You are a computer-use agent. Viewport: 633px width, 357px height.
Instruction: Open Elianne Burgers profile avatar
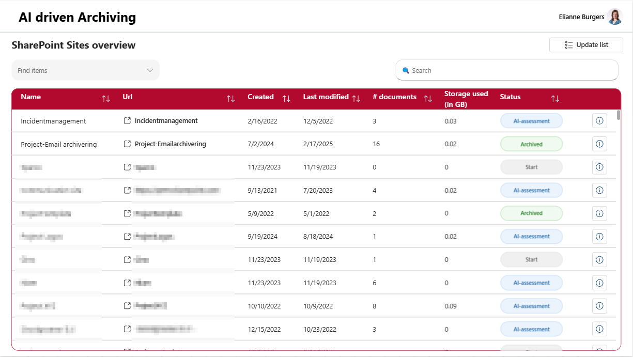click(614, 17)
